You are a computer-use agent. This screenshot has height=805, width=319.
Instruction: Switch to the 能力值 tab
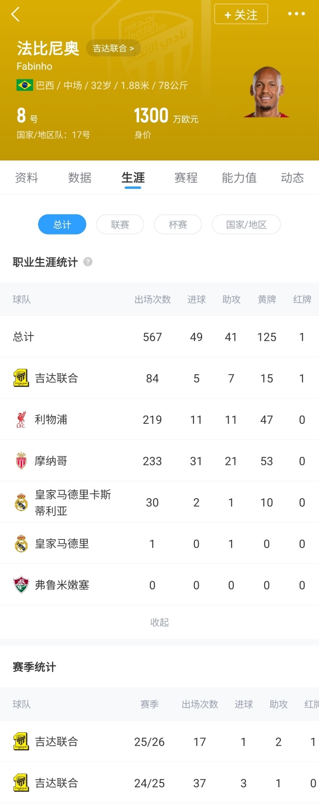click(239, 178)
